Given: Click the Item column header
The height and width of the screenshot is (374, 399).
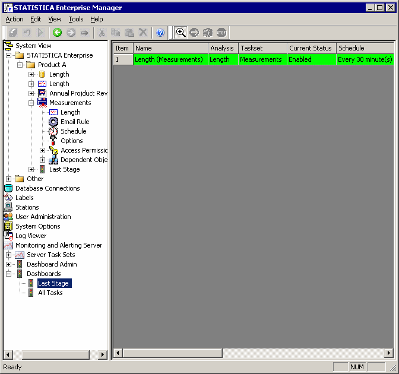Looking at the screenshot, I should pyautogui.click(x=123, y=48).
